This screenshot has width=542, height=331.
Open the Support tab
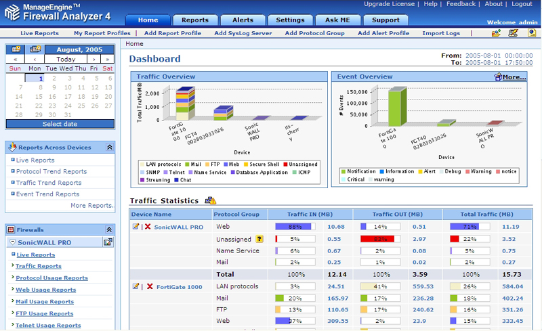click(x=385, y=20)
